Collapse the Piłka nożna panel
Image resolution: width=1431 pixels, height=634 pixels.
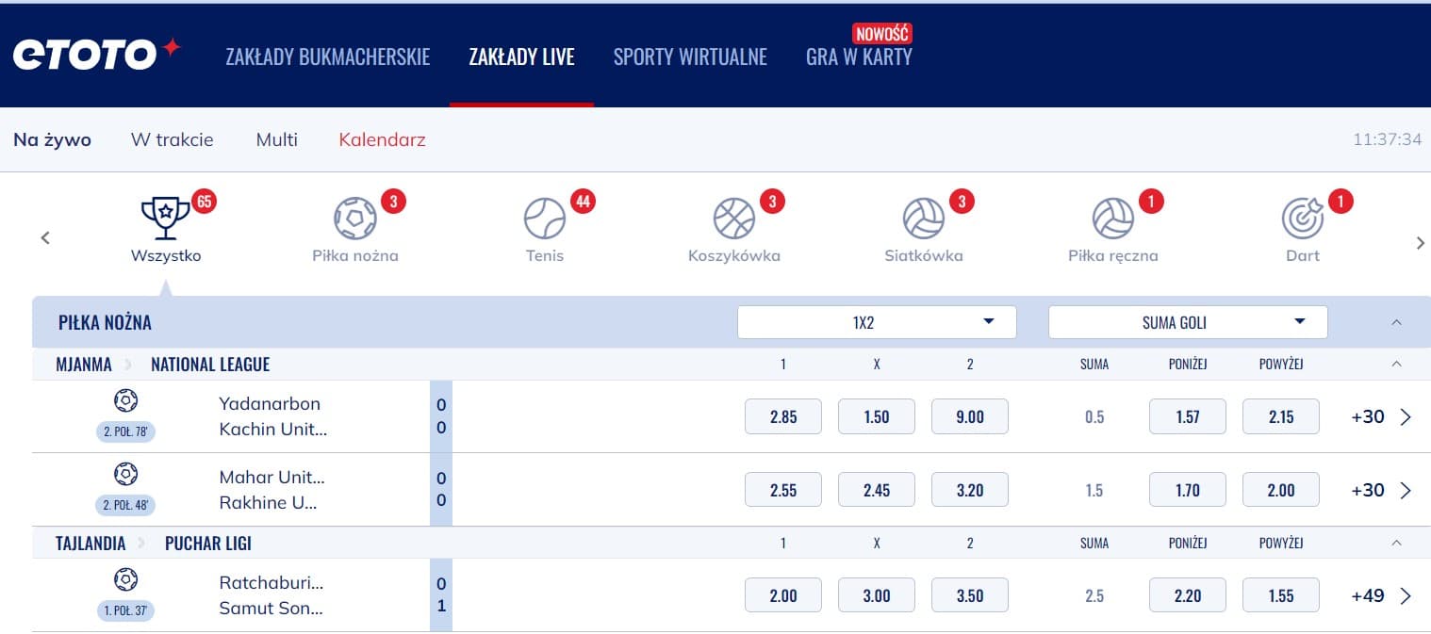tap(1397, 322)
